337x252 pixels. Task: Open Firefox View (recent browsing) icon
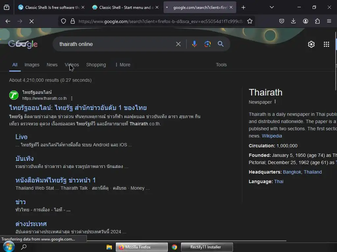point(7,8)
